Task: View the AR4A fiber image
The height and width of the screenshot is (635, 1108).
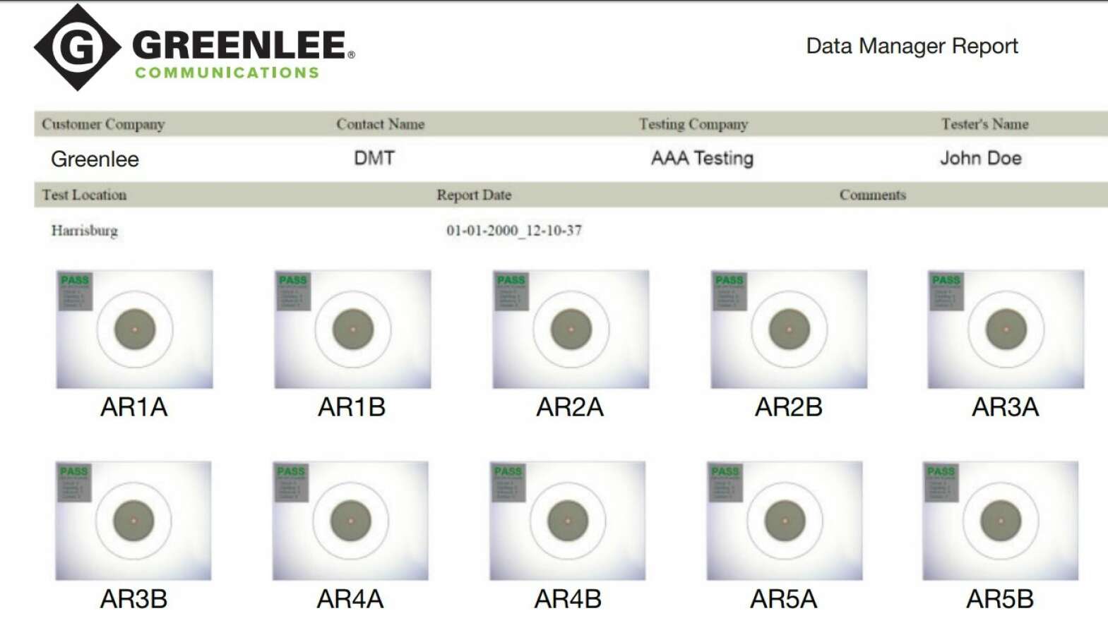Action: [350, 521]
